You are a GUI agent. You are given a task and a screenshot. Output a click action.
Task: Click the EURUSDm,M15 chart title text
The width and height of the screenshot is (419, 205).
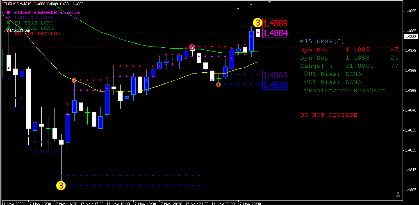(x=18, y=4)
